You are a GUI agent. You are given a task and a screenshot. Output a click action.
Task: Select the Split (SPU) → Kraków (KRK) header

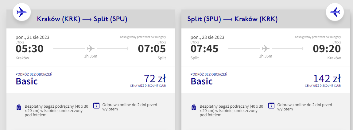coord(232,19)
